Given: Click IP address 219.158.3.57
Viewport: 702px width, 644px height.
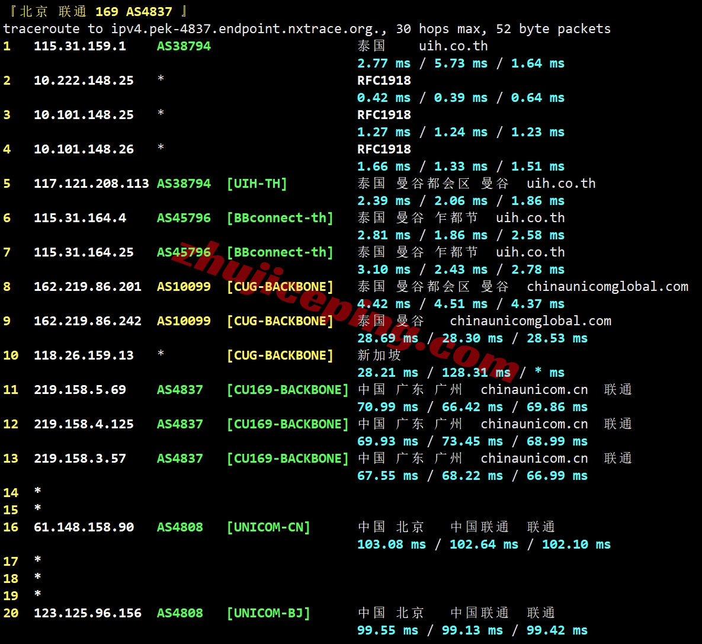Looking at the screenshot, I should point(80,459).
